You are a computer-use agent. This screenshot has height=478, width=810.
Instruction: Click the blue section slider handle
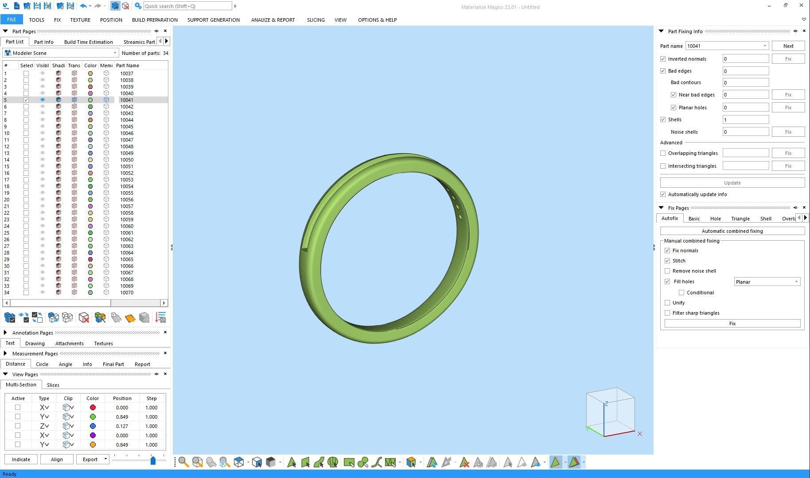click(153, 460)
